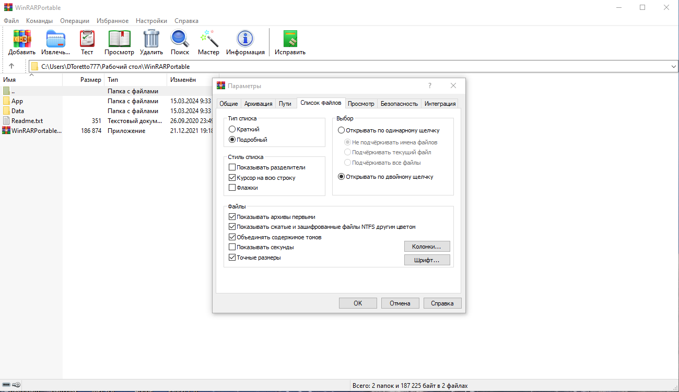Click the drive icon in status bar

tap(6, 386)
